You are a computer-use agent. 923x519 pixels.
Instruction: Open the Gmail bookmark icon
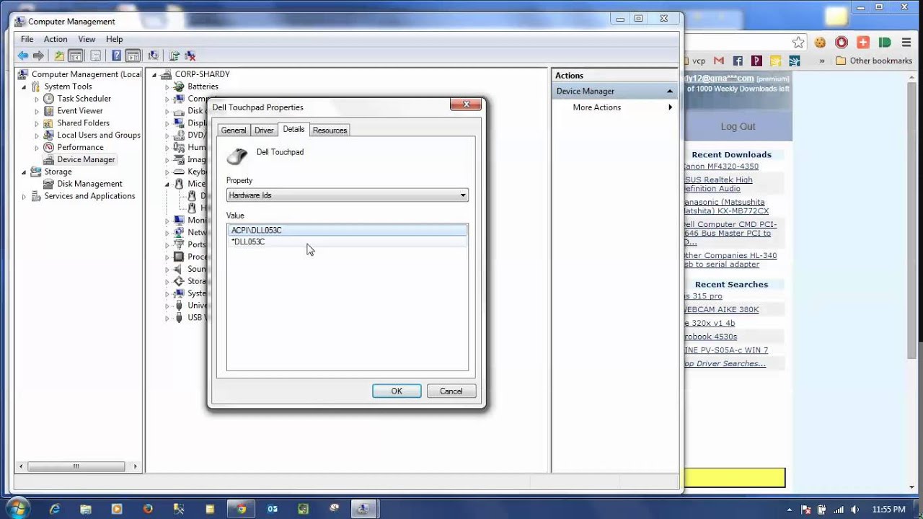[718, 61]
